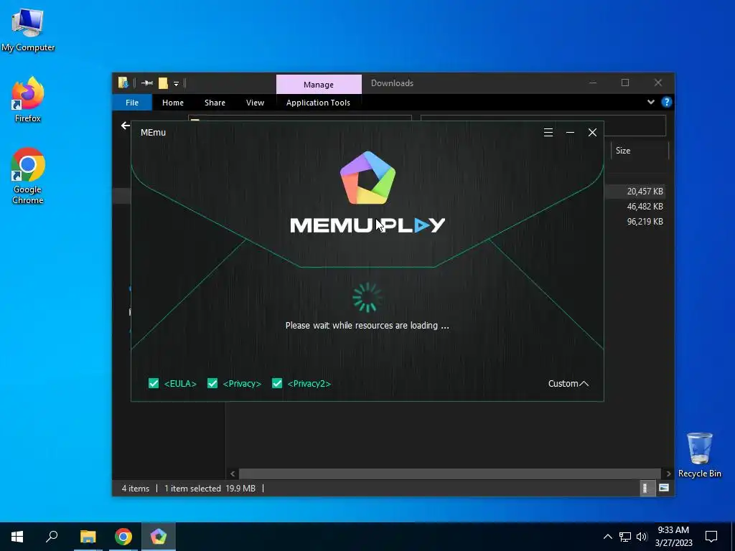The image size is (735, 551).
Task: Click the new folder icon in quick access toolbar
Action: point(163,83)
